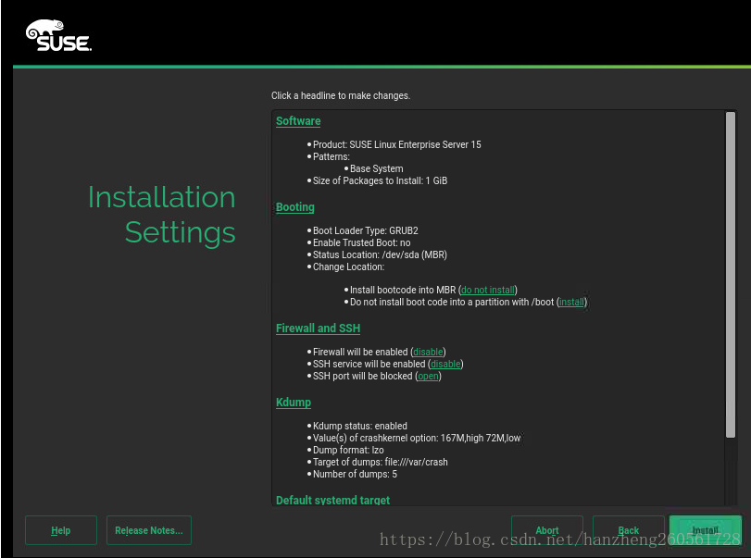This screenshot has height=558, width=751.
Task: Click 'Click a headline to make changes.' text
Action: [x=341, y=95]
